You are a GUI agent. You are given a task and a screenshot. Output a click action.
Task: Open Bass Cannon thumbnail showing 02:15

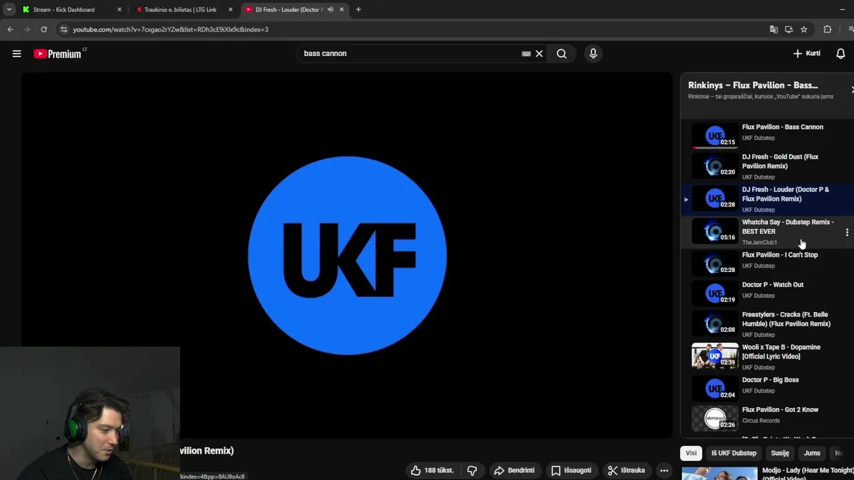715,136
